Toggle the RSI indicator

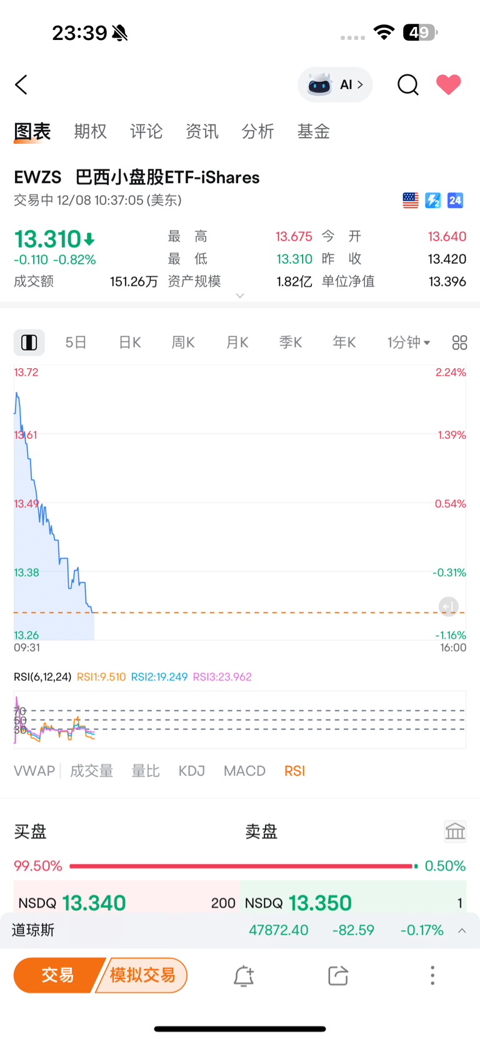tap(294, 771)
